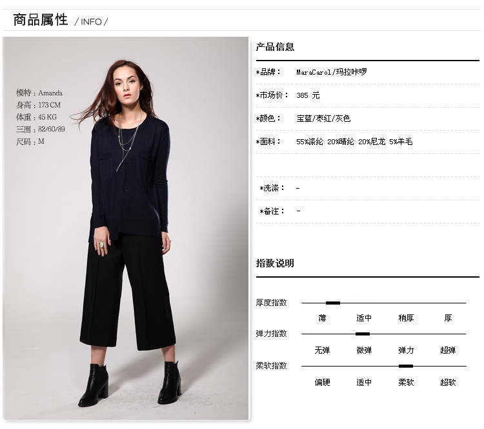Click the 商品属性 section heading

41,20
